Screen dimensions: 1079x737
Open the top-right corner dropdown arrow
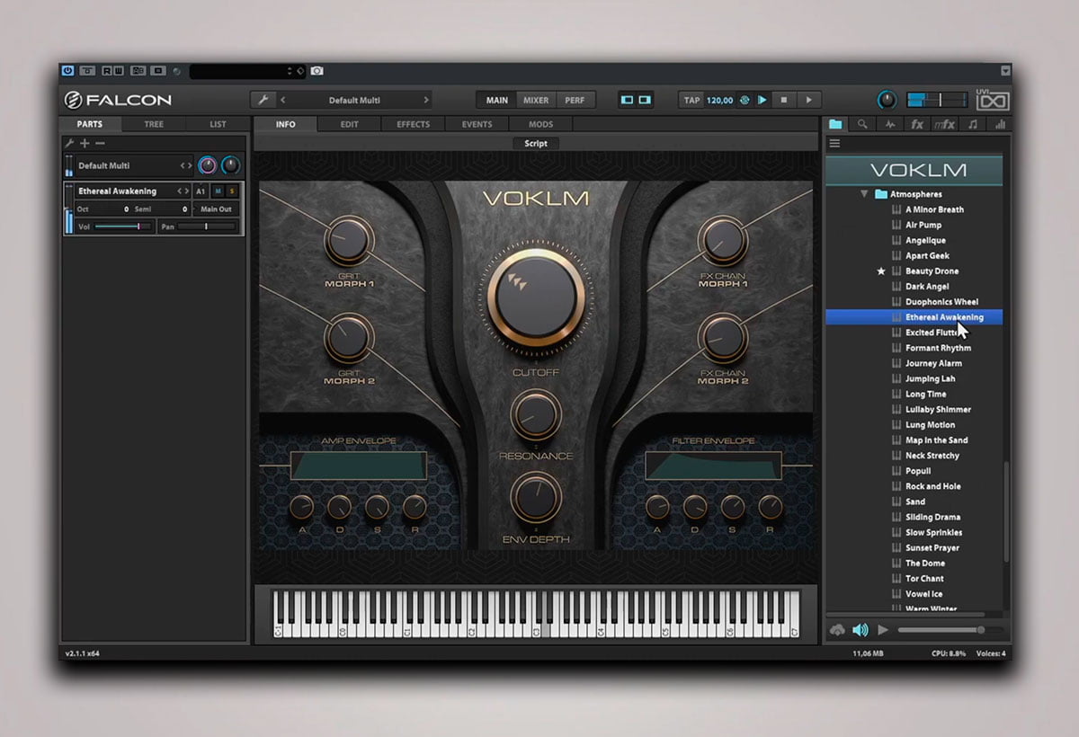1004,70
